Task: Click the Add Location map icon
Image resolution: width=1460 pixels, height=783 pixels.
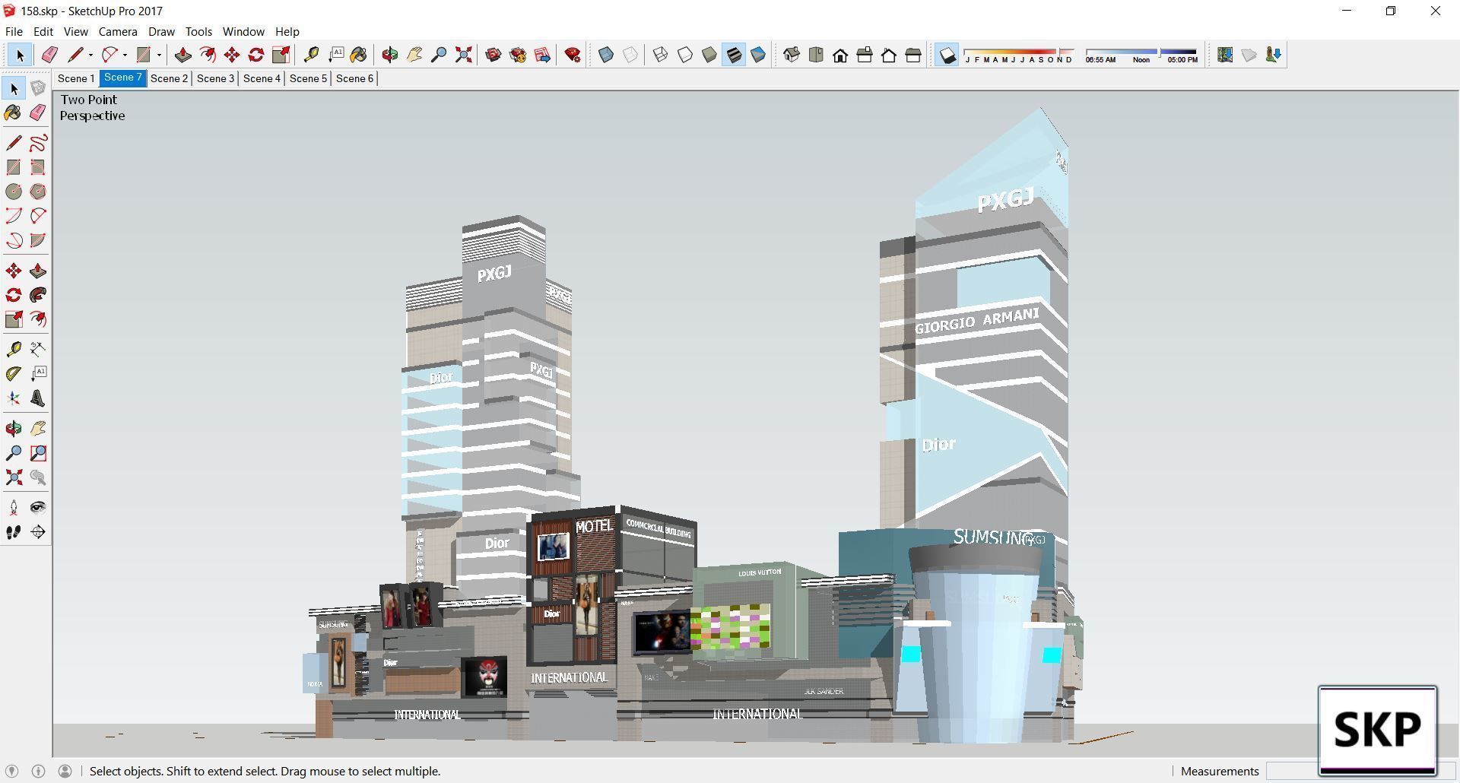Action: [x=1225, y=55]
